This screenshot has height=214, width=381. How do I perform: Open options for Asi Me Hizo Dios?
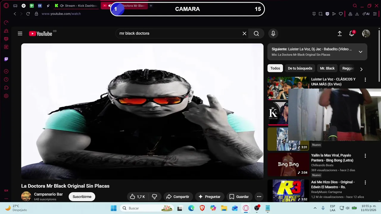point(365,182)
